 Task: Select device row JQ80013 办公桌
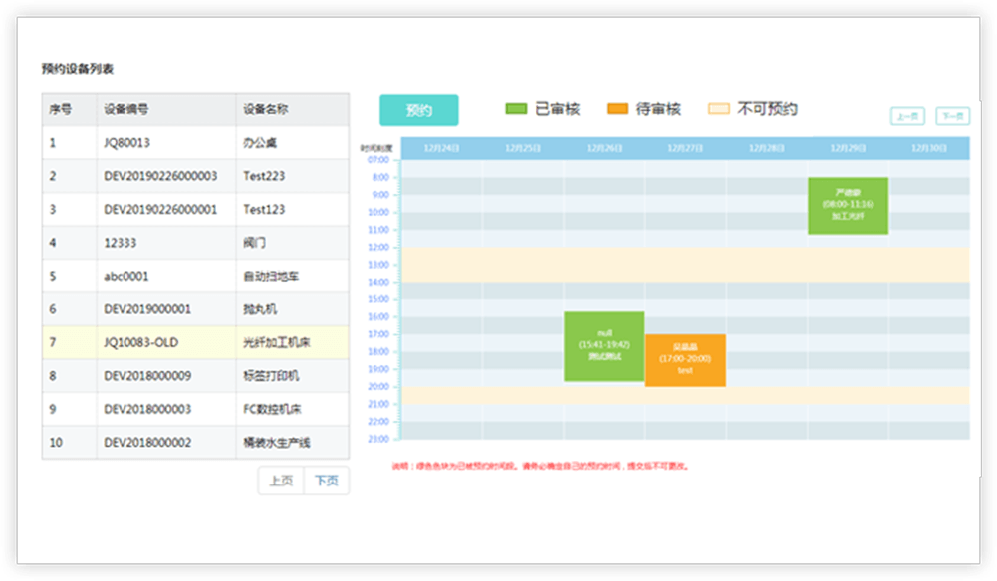(195, 143)
